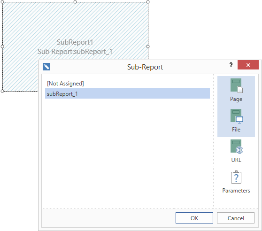Click the URL label text

[x=236, y=160]
